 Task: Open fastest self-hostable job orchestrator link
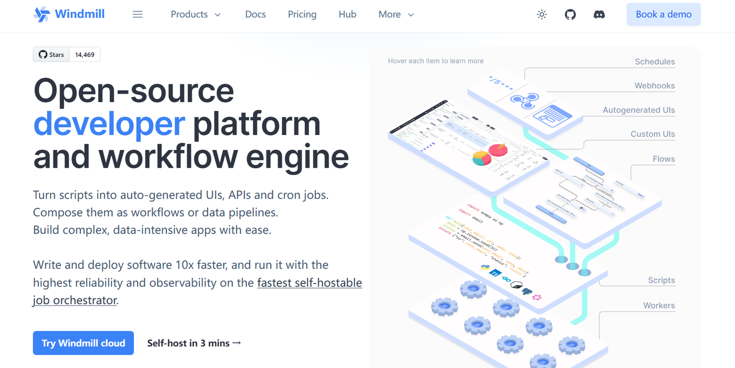point(198,291)
